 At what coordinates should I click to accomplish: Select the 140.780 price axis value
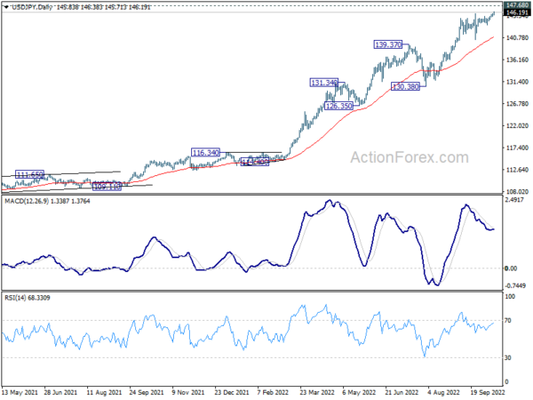pyautogui.click(x=517, y=37)
